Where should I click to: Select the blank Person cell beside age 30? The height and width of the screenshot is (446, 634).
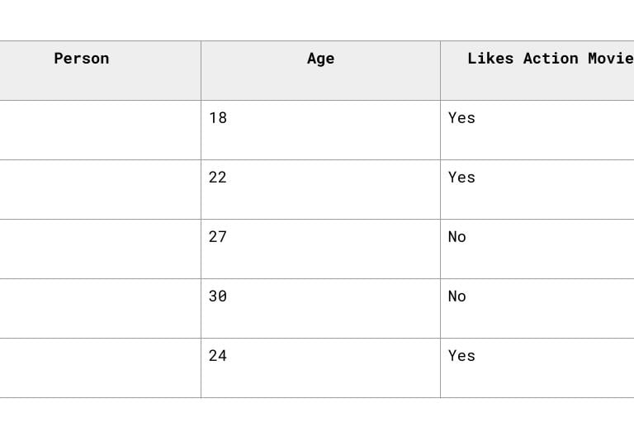pyautogui.click(x=99, y=308)
